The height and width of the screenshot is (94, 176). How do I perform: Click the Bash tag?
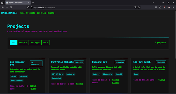pos(136,74)
